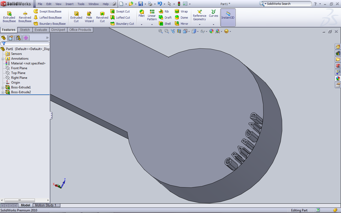Screen dimensions: 341x213
Task: Expand the Annotations folder node
Action: click(3, 59)
